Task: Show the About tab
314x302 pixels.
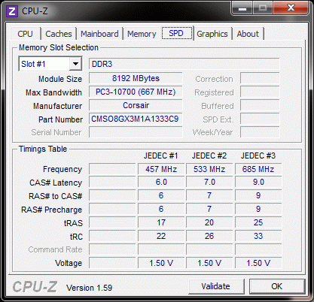Action: pyautogui.click(x=248, y=34)
